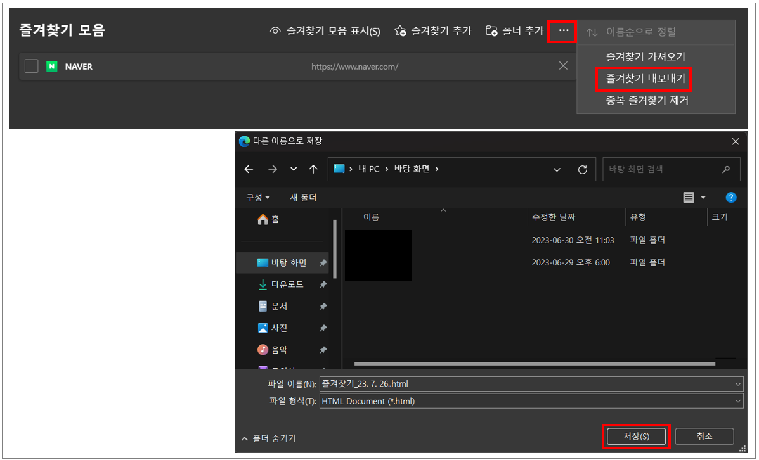
Task: Unpin 문서 using its pin icon
Action: [323, 307]
